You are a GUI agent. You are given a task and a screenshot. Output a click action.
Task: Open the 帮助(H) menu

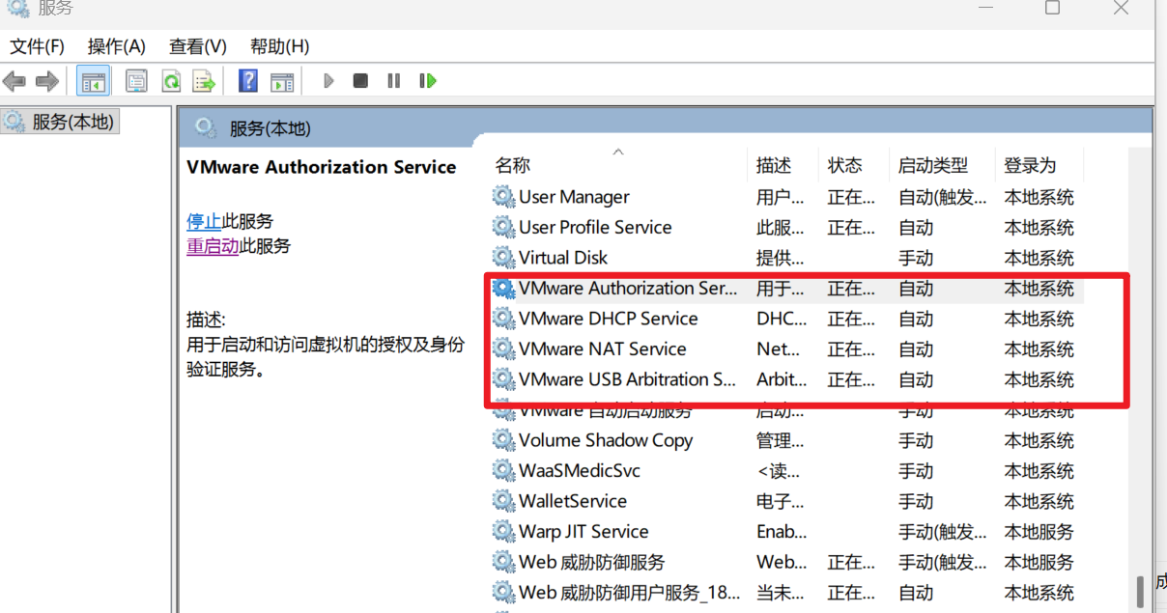point(279,46)
